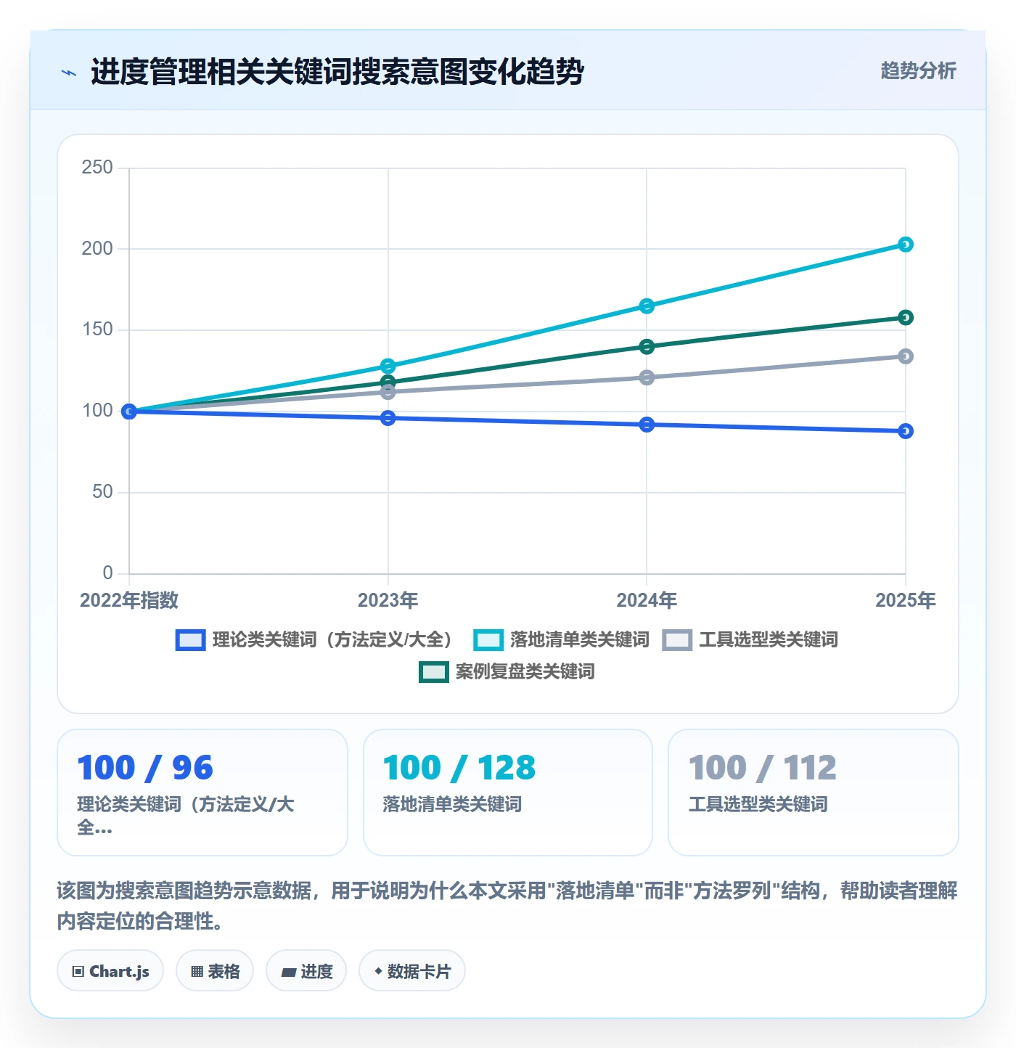This screenshot has height=1048, width=1016.
Task: Select the 2023年 point on blue 理论类 line
Action: tap(388, 418)
